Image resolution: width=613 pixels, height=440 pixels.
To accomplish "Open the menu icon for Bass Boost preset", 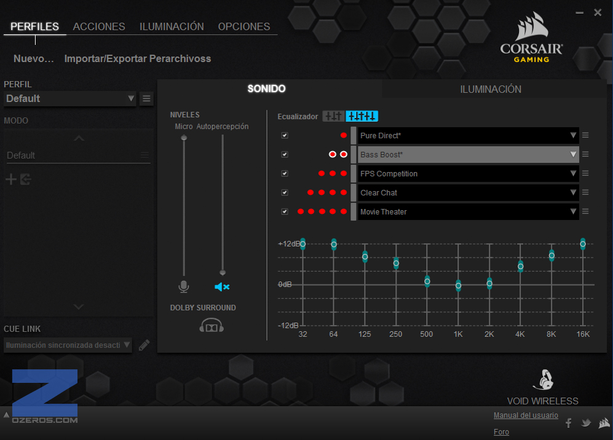I will (x=585, y=154).
